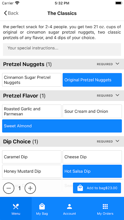The height and width of the screenshot is (220, 124).
Task: Tap the Back chevron icon
Action: [6, 13]
